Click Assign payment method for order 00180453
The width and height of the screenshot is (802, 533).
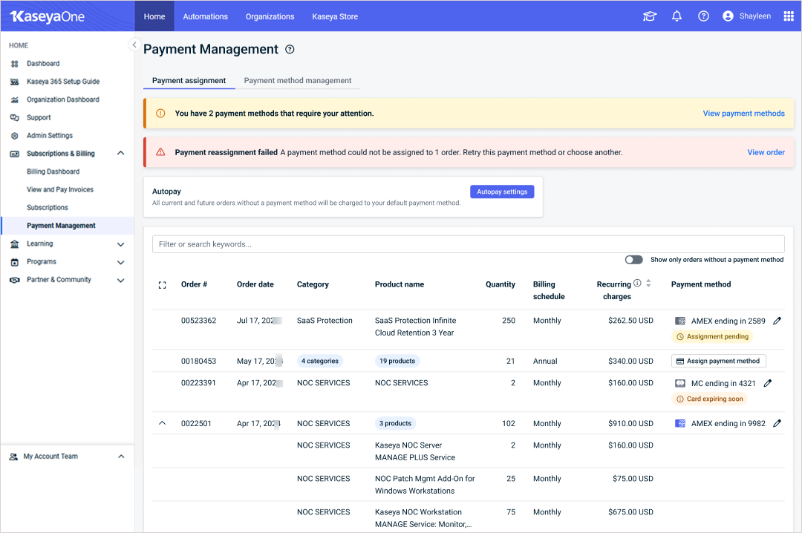pos(718,361)
